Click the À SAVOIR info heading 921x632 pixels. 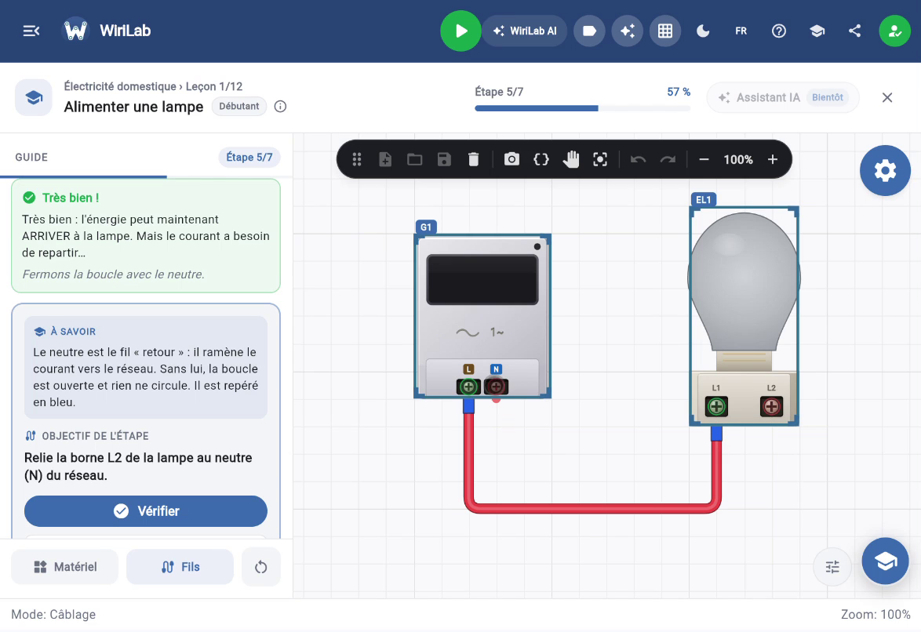pos(73,331)
